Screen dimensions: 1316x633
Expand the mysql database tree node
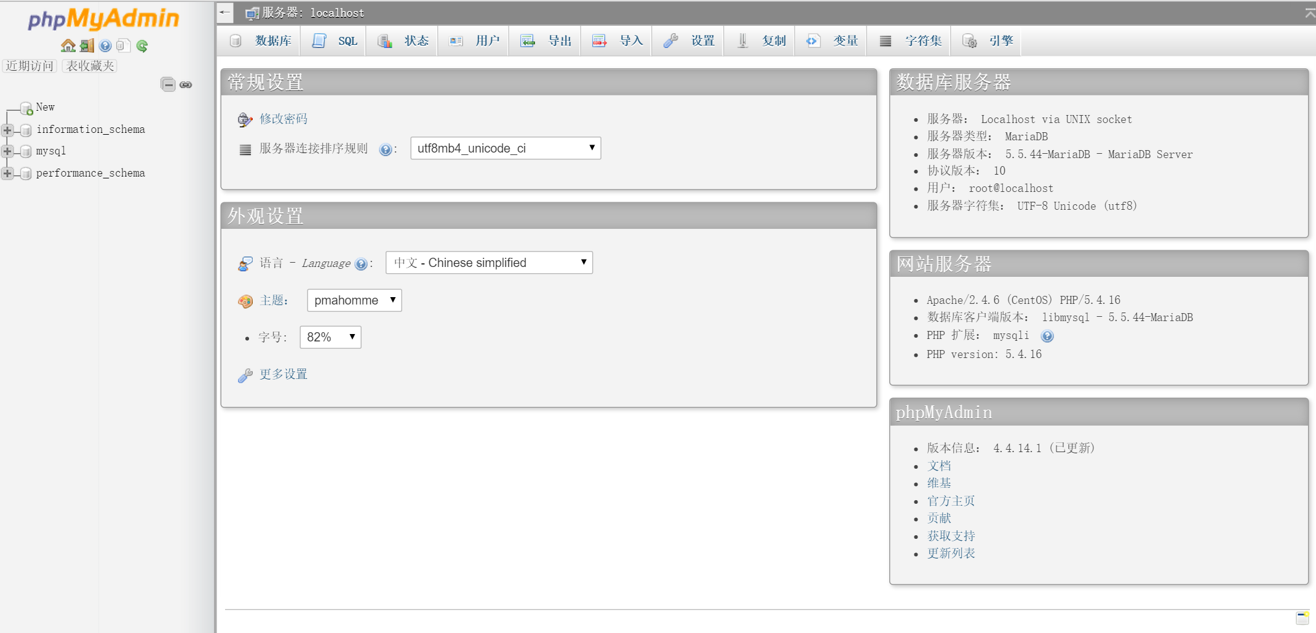(7, 151)
